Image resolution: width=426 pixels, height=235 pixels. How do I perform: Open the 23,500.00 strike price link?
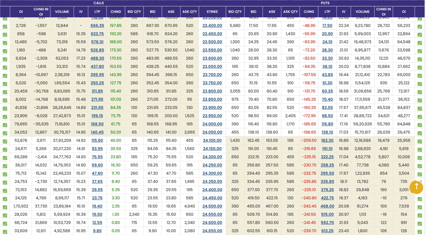tap(212, 42)
